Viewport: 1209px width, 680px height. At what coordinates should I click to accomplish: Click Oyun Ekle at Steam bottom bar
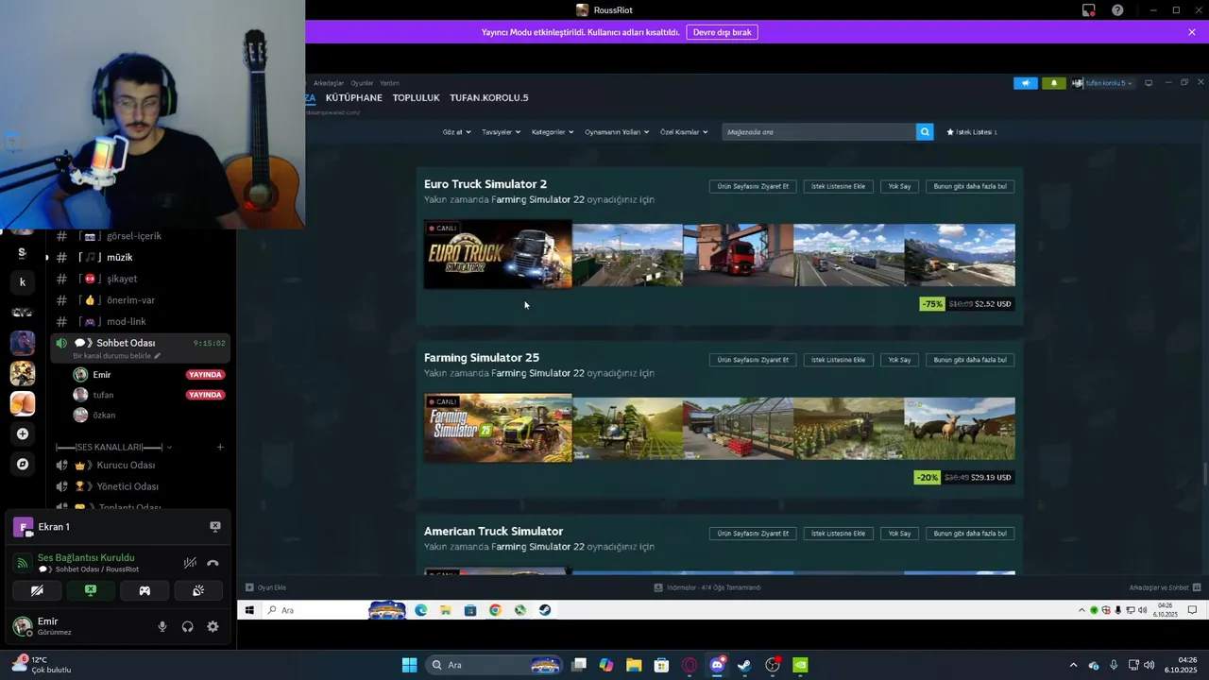tap(265, 587)
